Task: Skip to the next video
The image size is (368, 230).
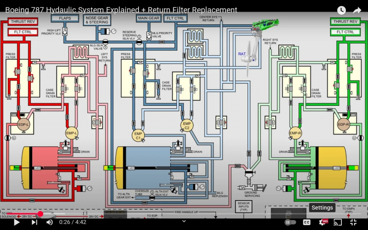Action: point(34,222)
